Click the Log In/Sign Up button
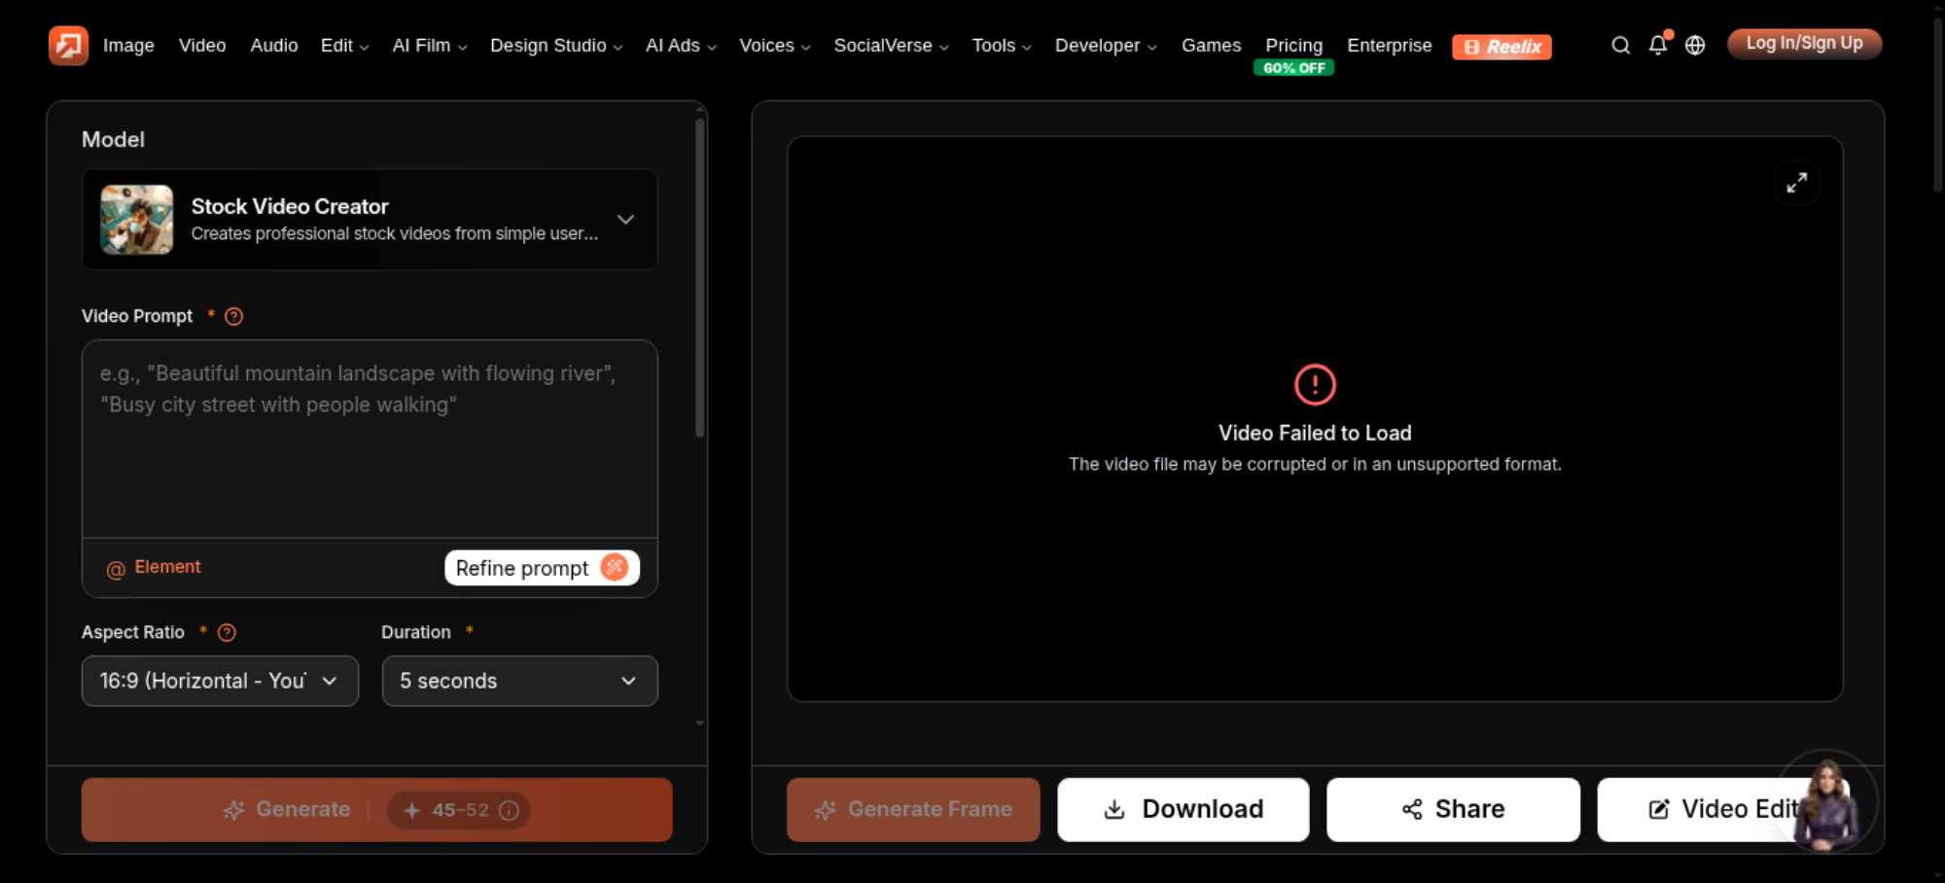The width and height of the screenshot is (1945, 883). click(1804, 44)
